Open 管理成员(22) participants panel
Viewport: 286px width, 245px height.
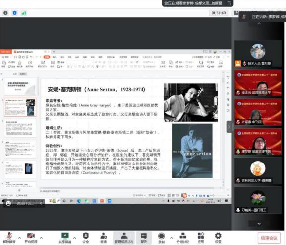coord(124,238)
